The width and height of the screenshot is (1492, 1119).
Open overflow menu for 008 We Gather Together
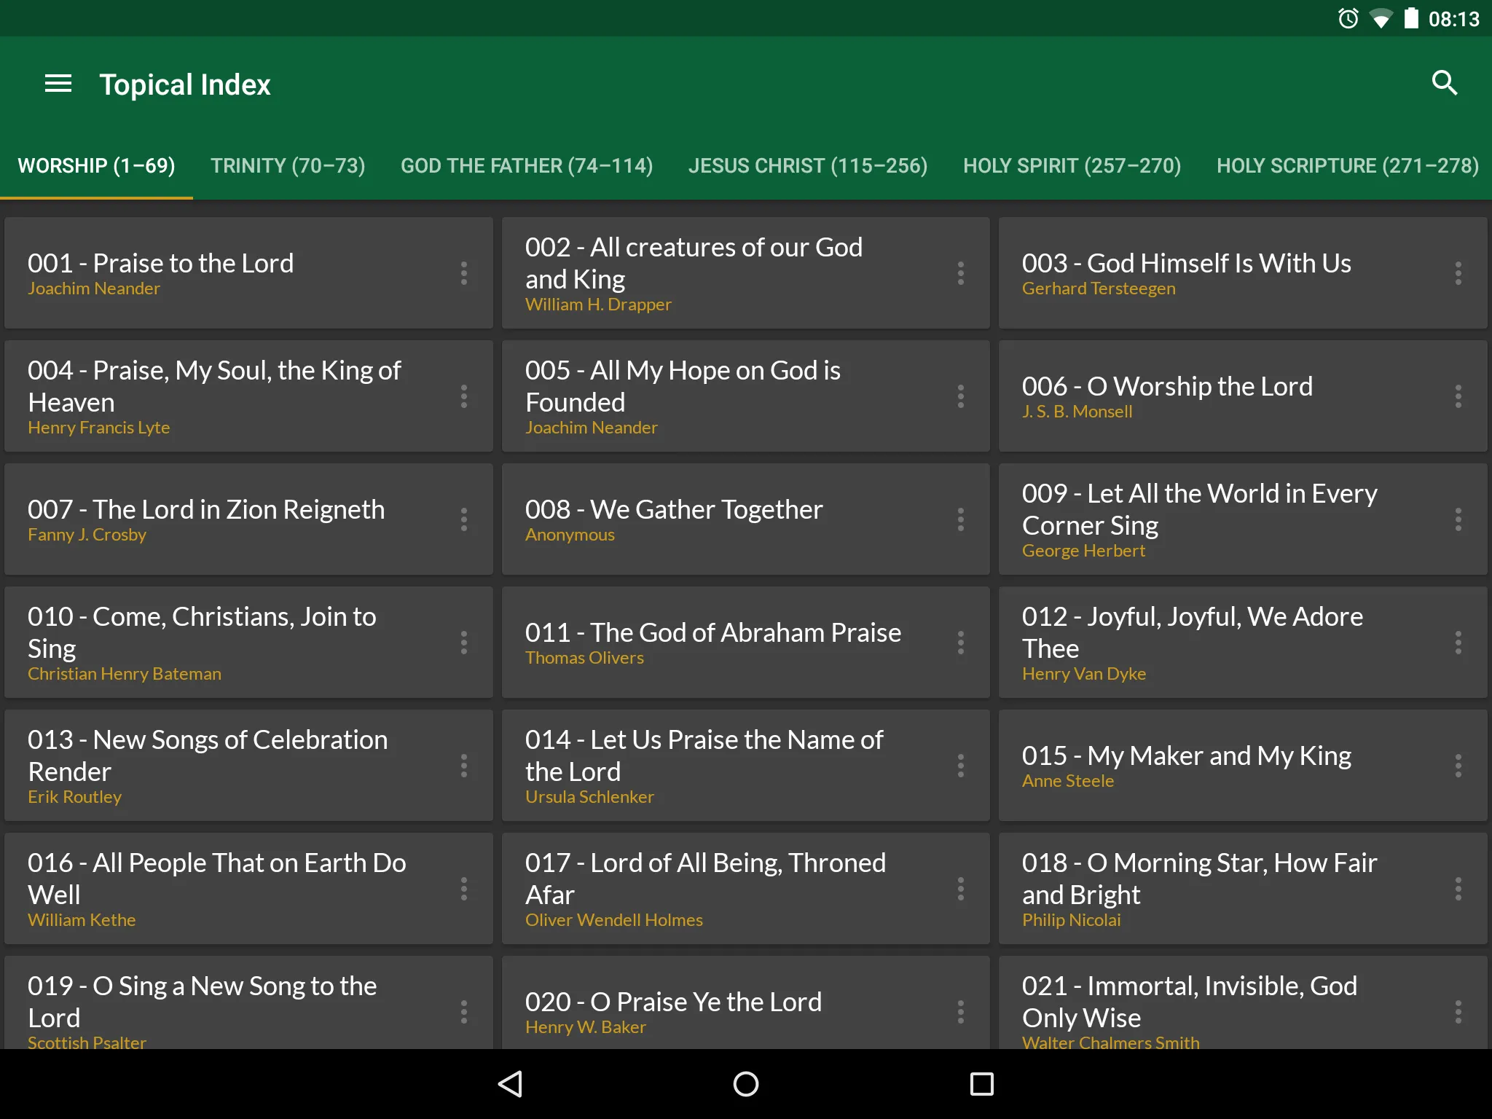[x=961, y=519]
